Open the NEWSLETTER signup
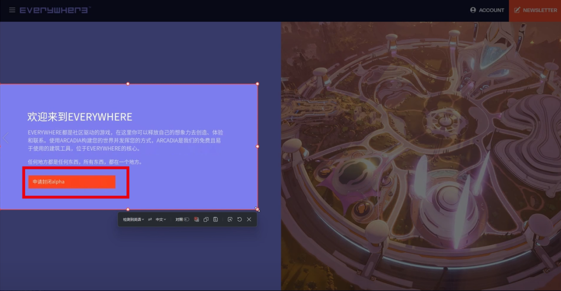The height and width of the screenshot is (291, 561). point(535,10)
